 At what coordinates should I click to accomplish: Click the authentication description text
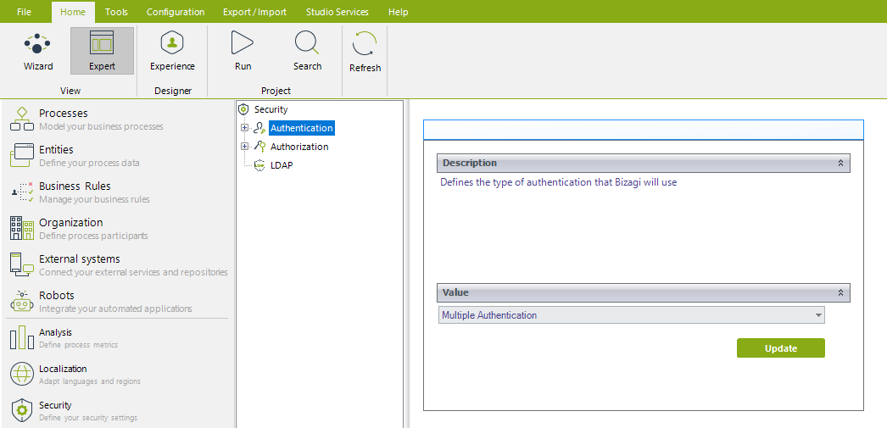(x=558, y=182)
